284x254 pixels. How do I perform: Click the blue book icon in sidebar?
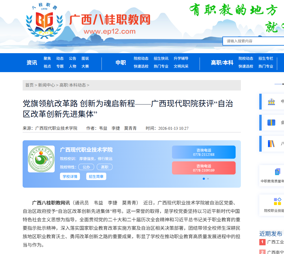click(271, 122)
